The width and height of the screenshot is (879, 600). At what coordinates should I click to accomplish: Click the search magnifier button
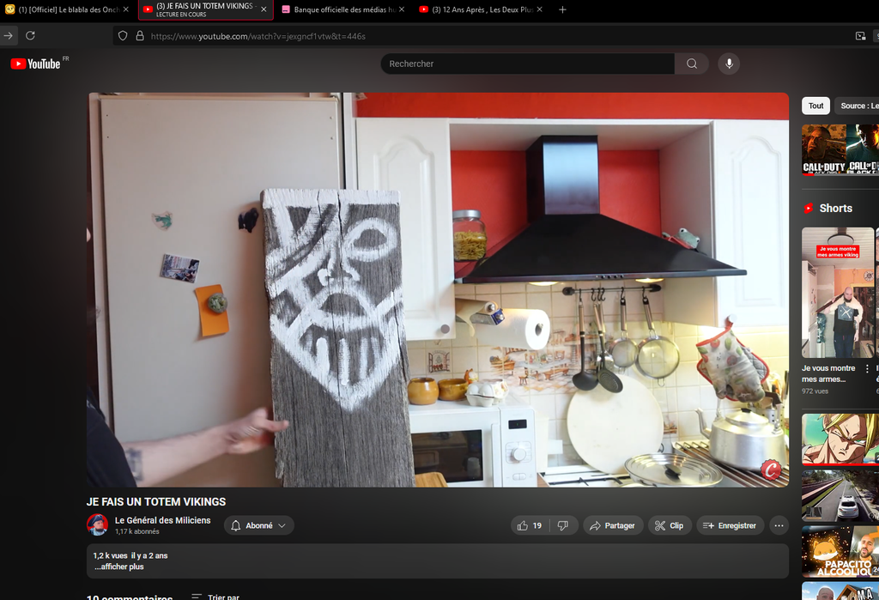(692, 64)
